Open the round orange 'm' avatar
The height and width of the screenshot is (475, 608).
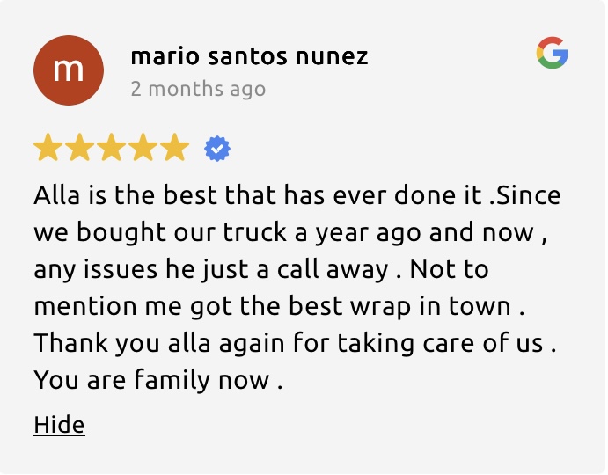69,70
